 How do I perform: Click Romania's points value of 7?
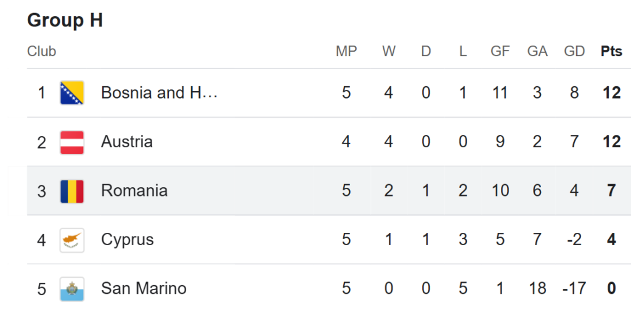pyautogui.click(x=611, y=190)
